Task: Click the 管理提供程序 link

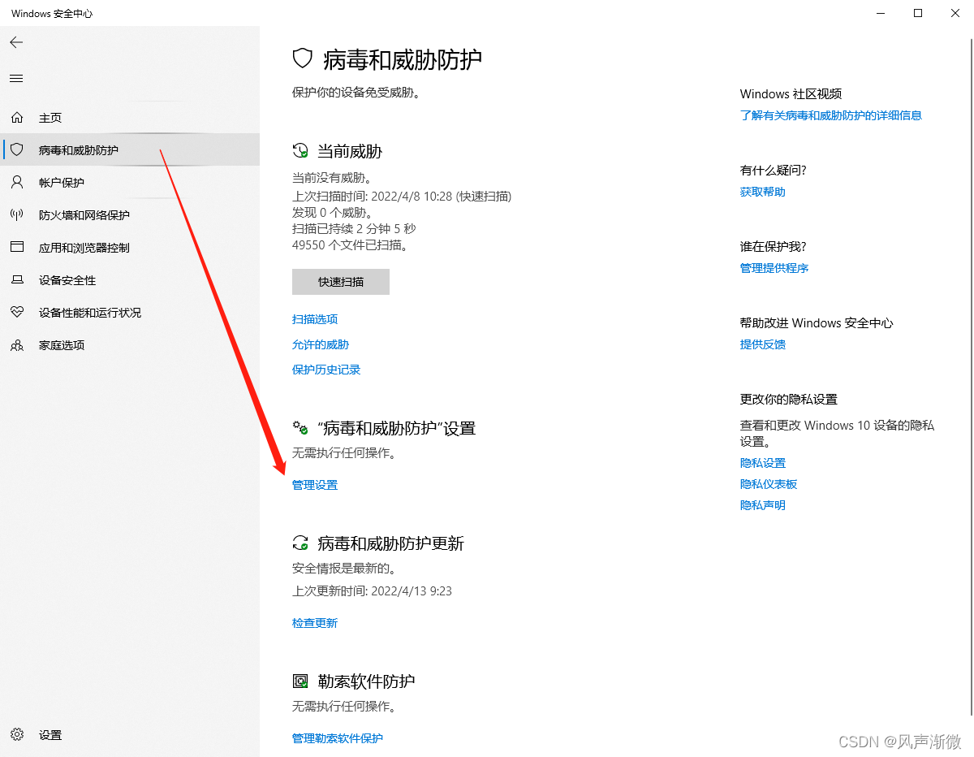Action: pyautogui.click(x=774, y=268)
